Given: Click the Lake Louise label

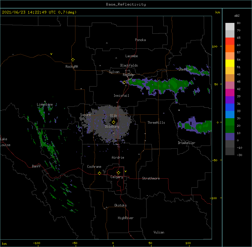Looking at the screenshot, I should tap(5, 142).
